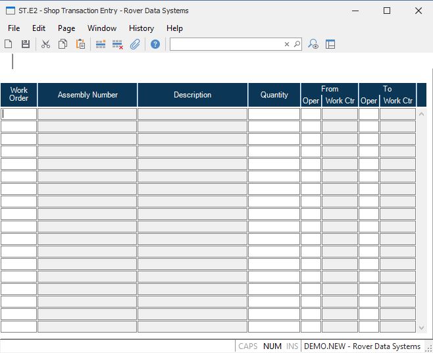Open the History menu

pos(141,28)
